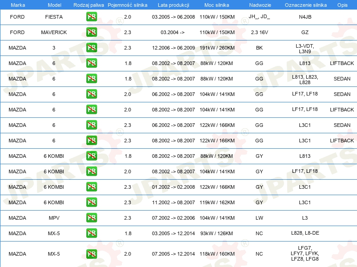Screen dimensions: 357x267
Task: Click the Marka column header
Action: pyautogui.click(x=18, y=5)
